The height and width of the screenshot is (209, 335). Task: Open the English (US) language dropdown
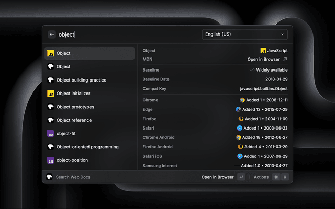pyautogui.click(x=244, y=34)
